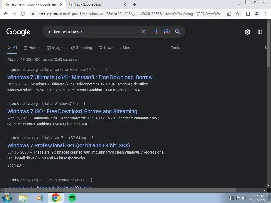271x203 pixels.
Task: Reload the current page
Action: tap(23, 14)
